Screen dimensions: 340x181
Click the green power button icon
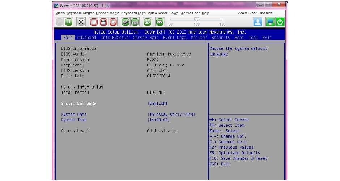(x=280, y=22)
